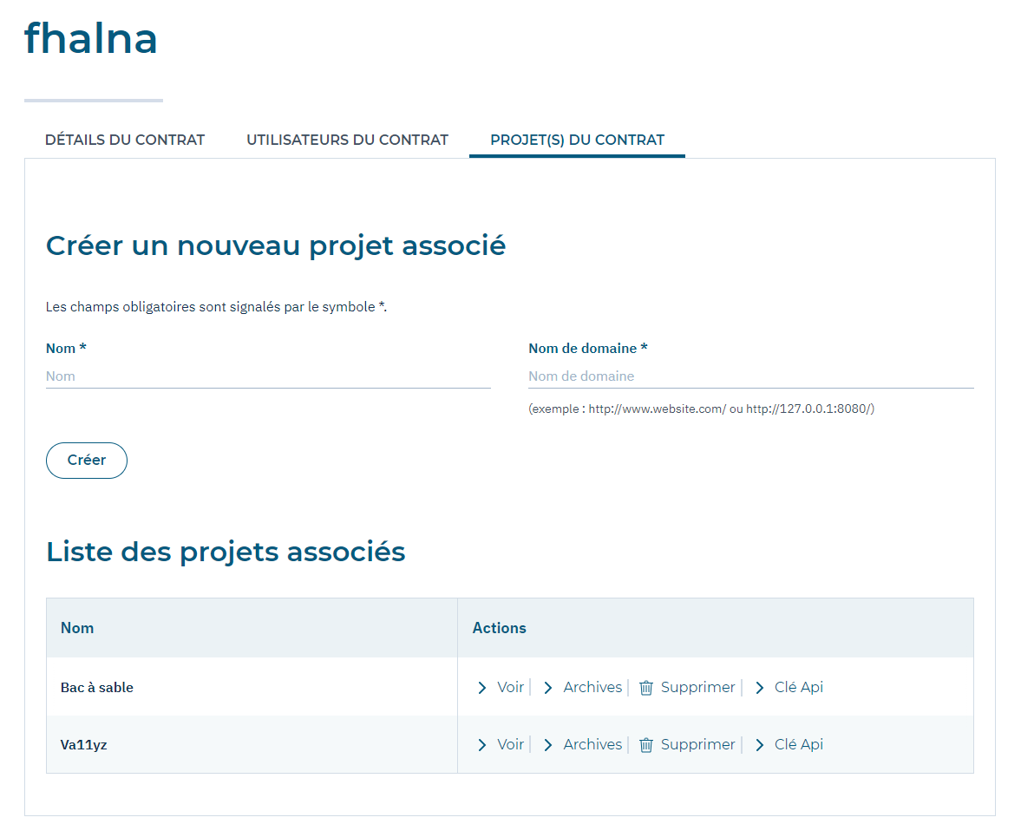The width and height of the screenshot is (1021, 837).
Task: Click the Créer button
Action: [87, 461]
